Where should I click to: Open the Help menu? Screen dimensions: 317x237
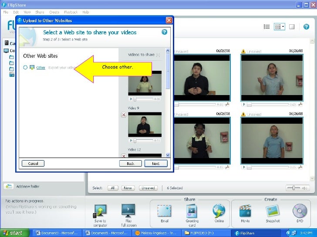85,12
